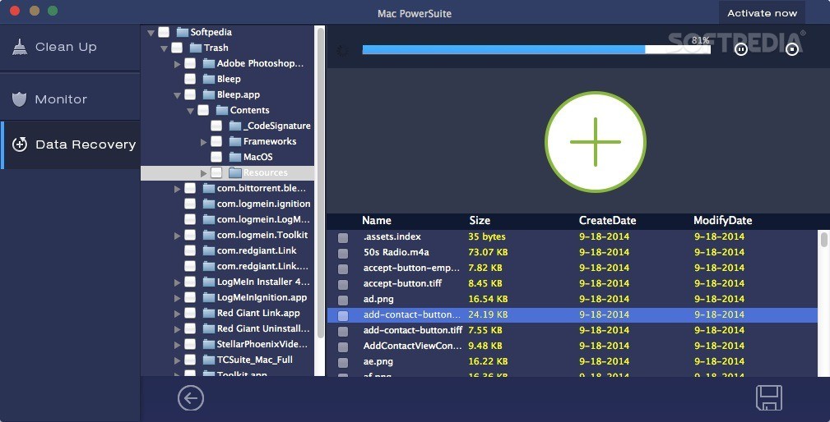Click the file list vertical scrollbar

[823, 239]
